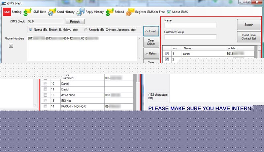Select the 'david chan' name cell
The height and width of the screenshot is (152, 264).
82,95
